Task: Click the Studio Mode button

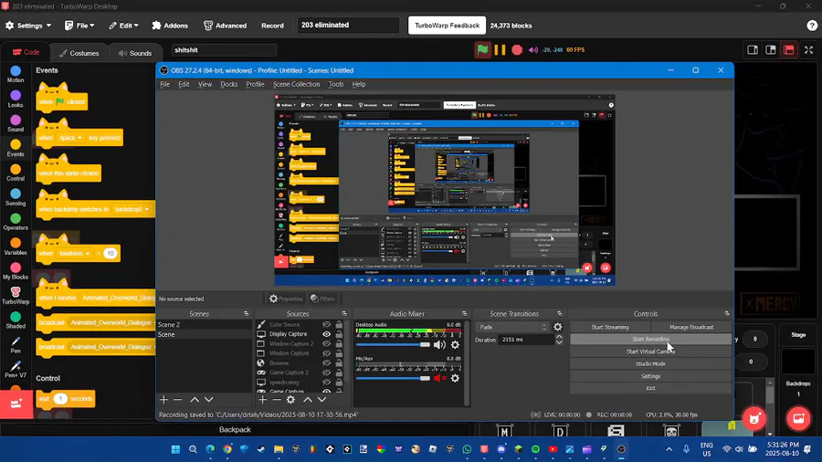Action: coord(650,363)
